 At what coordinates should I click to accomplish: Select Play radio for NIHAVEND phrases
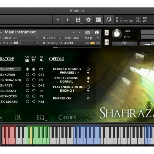pos(27,80)
